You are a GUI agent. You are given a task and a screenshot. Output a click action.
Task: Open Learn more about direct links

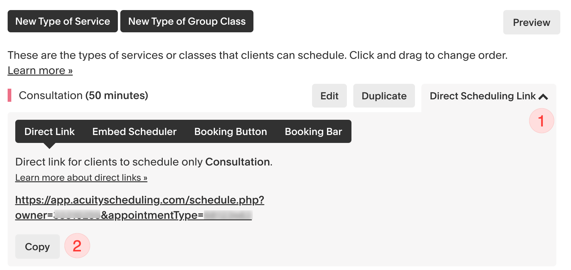(x=81, y=178)
